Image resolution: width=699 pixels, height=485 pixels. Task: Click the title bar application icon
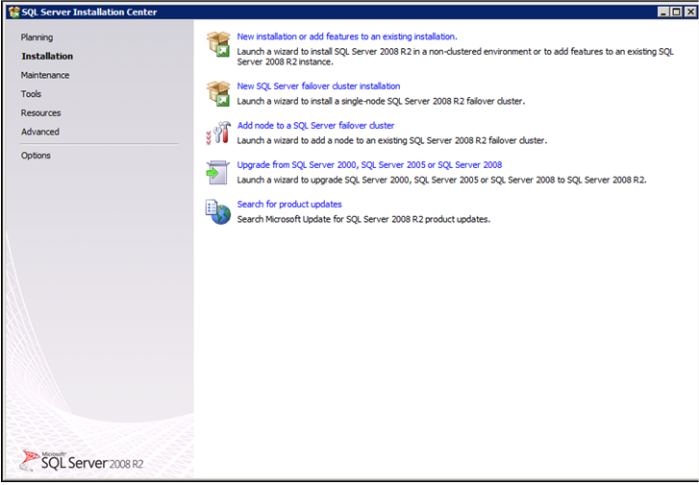tap(13, 12)
